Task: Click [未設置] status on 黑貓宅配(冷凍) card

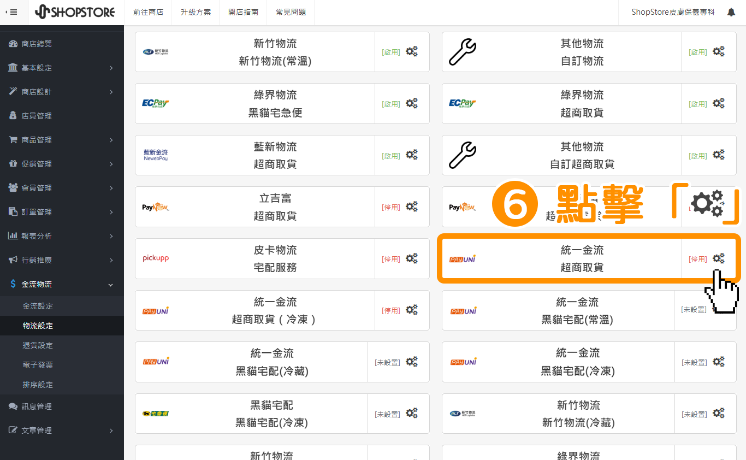Action: (x=388, y=414)
